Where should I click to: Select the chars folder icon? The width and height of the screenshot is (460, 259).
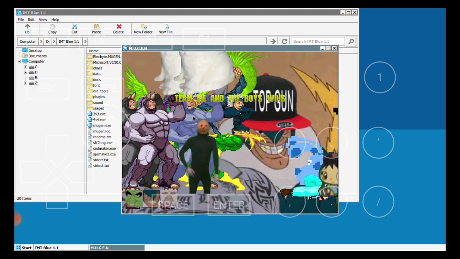90,68
